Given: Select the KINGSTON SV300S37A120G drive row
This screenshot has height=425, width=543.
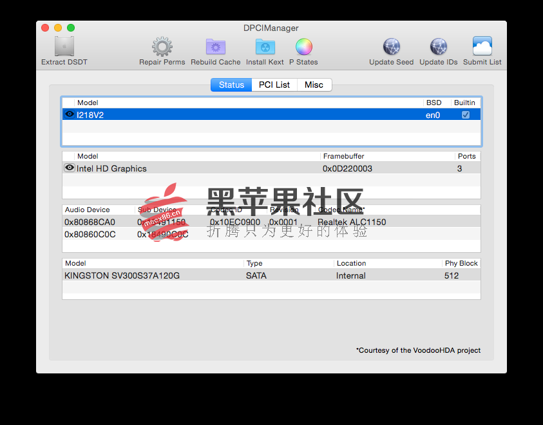Looking at the screenshot, I should [x=272, y=275].
